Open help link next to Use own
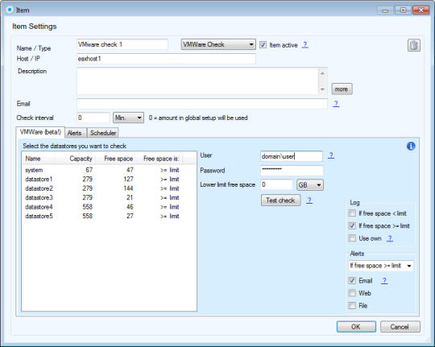The width and height of the screenshot is (435, 347). tap(390, 238)
